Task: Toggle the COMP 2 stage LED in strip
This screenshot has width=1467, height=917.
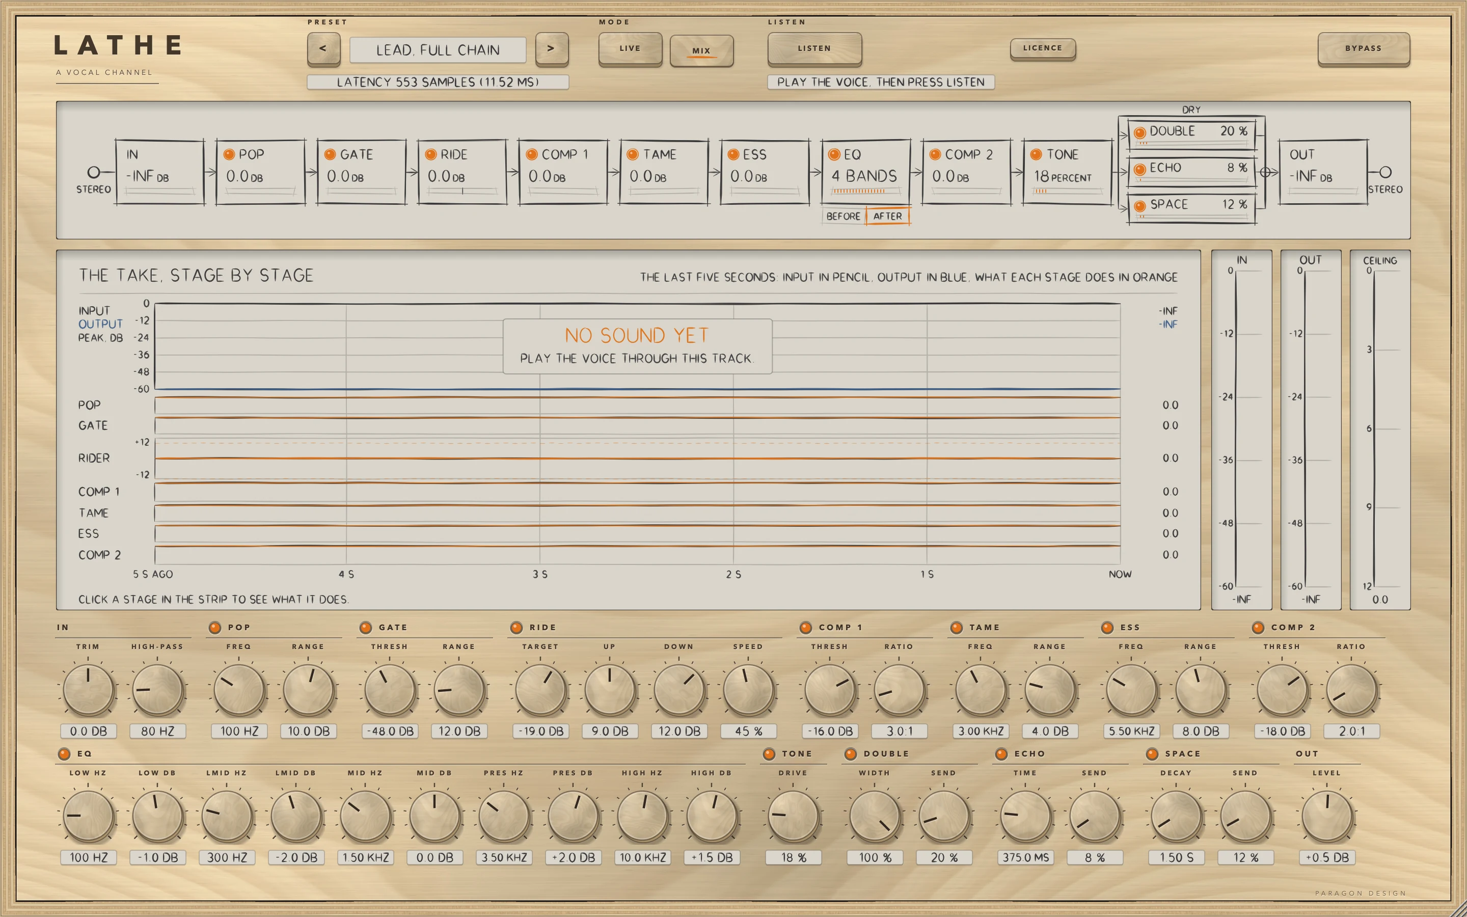Action: tap(935, 155)
